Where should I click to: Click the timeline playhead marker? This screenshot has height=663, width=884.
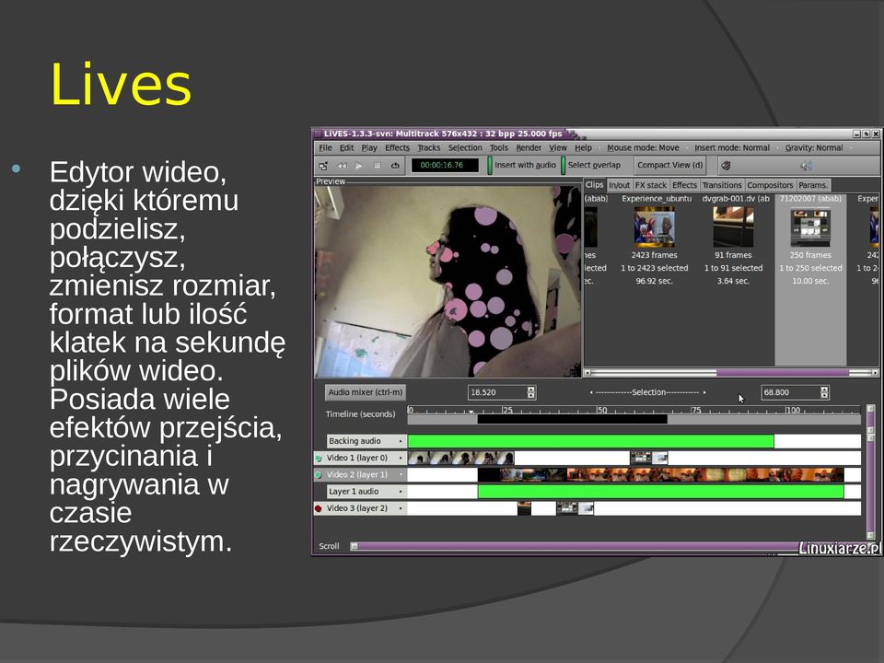[471, 413]
